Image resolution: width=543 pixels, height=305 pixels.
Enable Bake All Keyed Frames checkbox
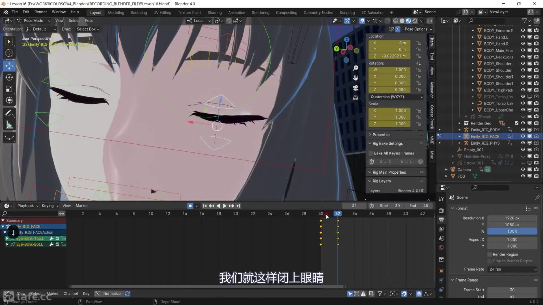pyautogui.click(x=371, y=153)
